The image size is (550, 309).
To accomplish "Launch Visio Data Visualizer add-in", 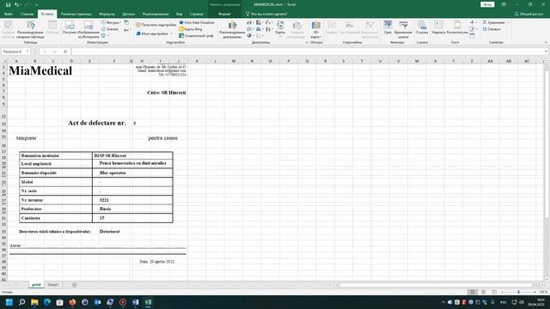I will point(197,22).
